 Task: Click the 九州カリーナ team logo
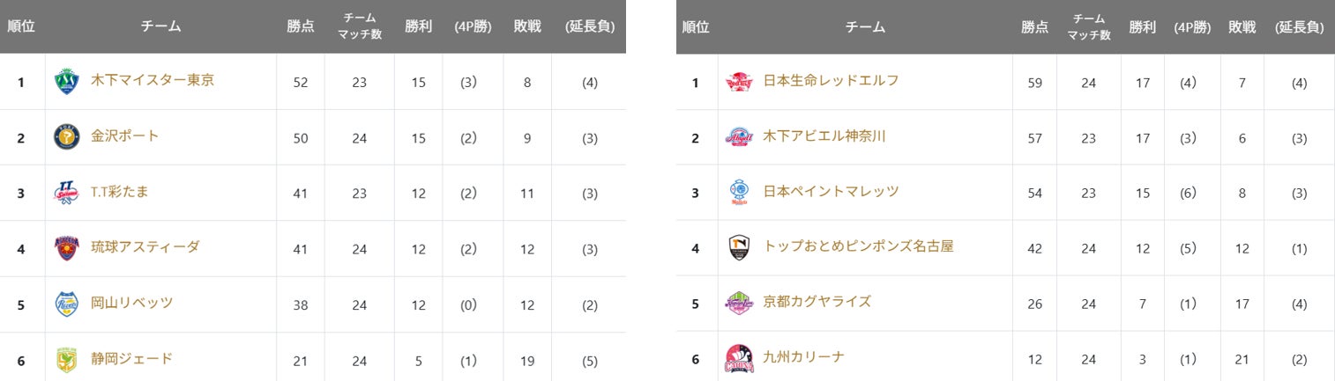(739, 358)
